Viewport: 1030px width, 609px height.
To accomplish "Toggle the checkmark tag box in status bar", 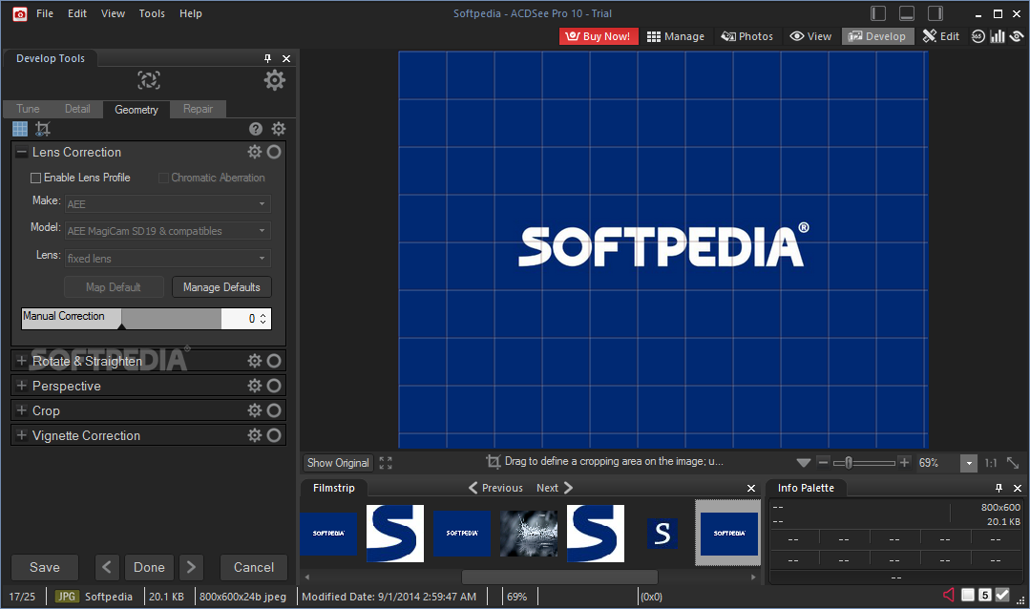I will tap(1001, 596).
